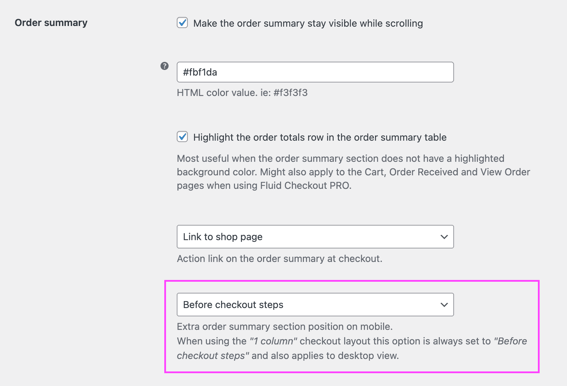This screenshot has width=567, height=386.
Task: Disable "Highlight the order totals row" option
Action: click(x=182, y=137)
